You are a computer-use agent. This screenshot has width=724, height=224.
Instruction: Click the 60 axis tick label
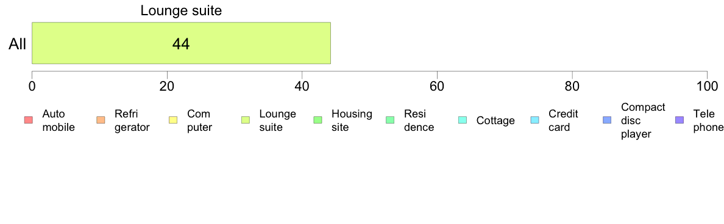click(437, 86)
